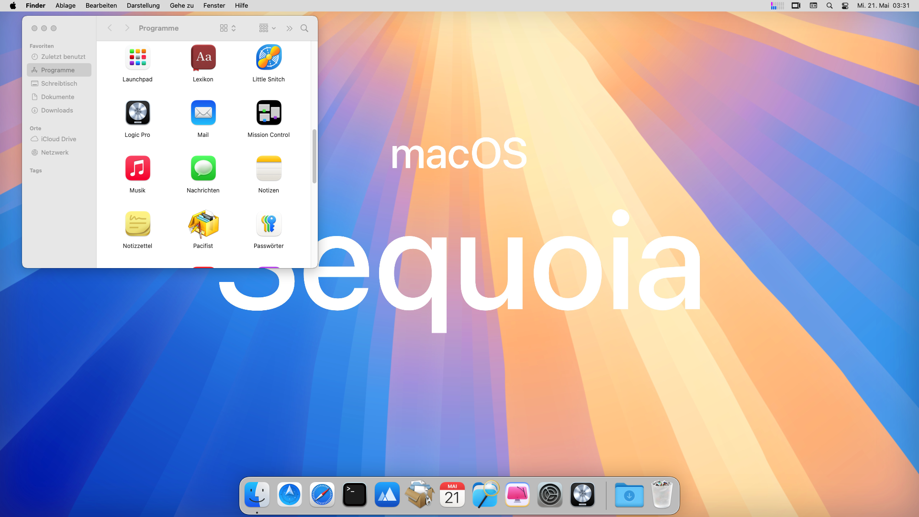Open the Ablage menu
This screenshot has height=517, width=919.
(x=66, y=6)
